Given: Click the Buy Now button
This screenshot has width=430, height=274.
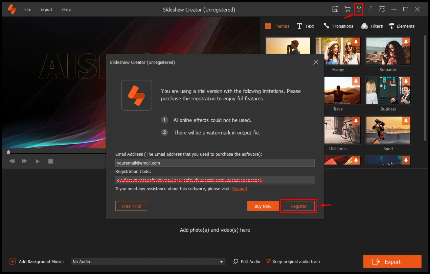Looking at the screenshot, I should (x=263, y=206).
